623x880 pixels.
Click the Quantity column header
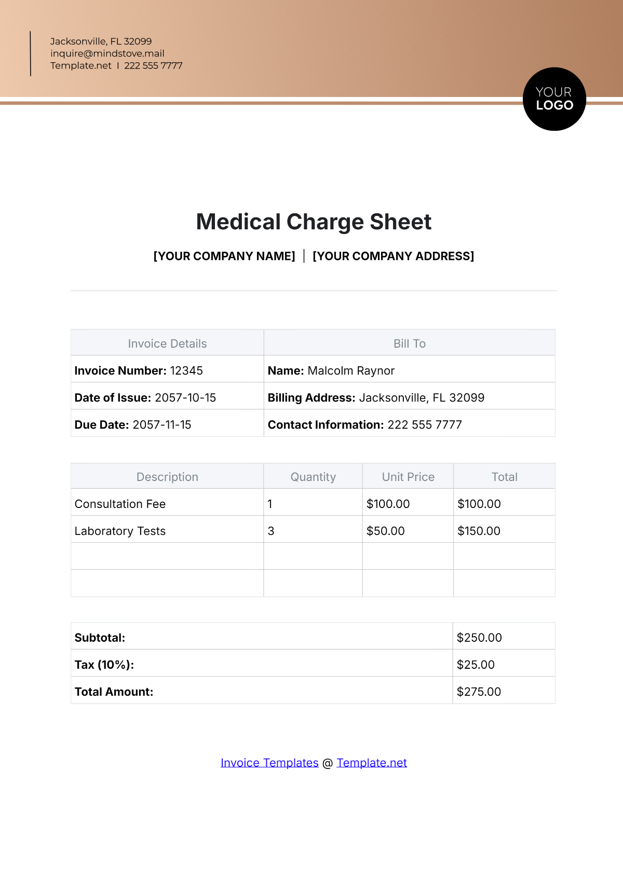point(313,477)
